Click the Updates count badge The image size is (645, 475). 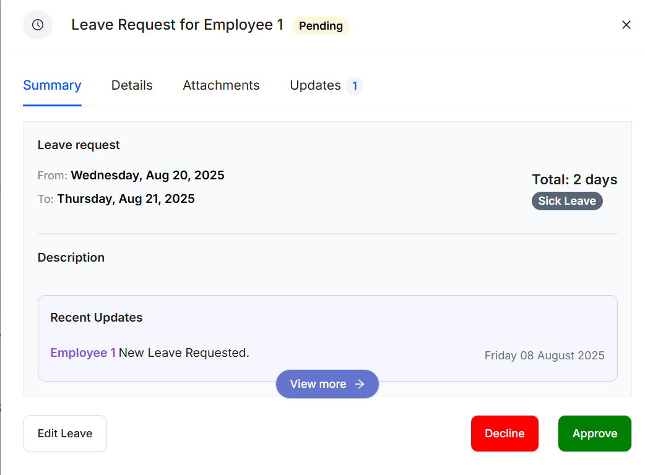coord(355,86)
